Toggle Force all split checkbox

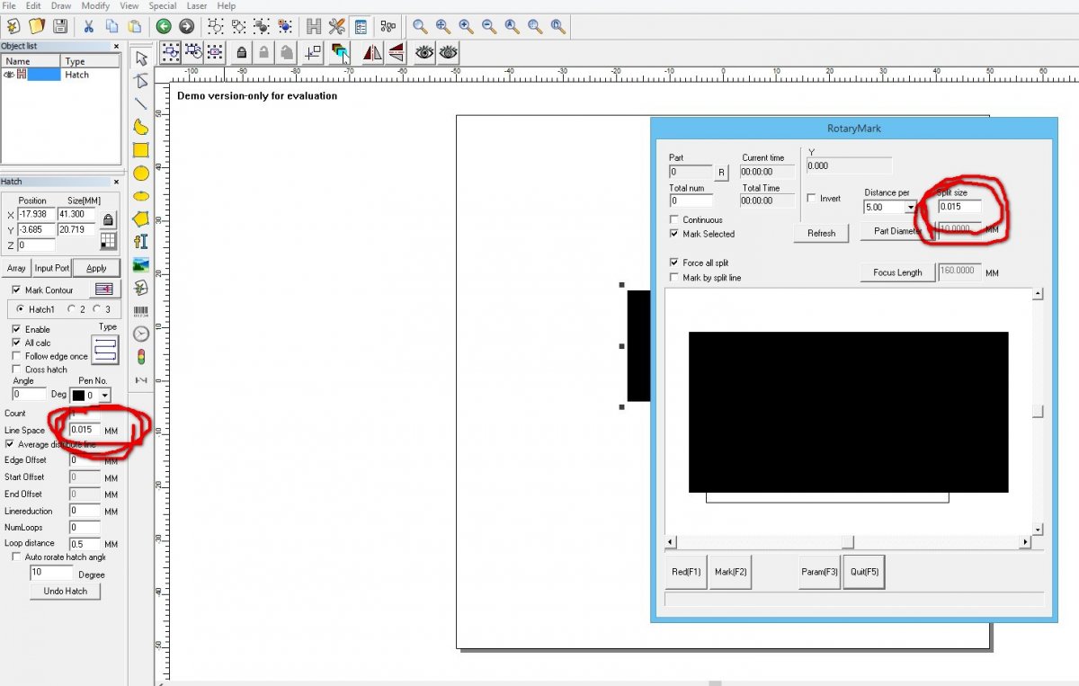click(x=675, y=263)
